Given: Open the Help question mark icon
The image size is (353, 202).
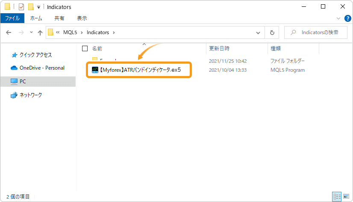Looking at the screenshot, I should (347, 18).
